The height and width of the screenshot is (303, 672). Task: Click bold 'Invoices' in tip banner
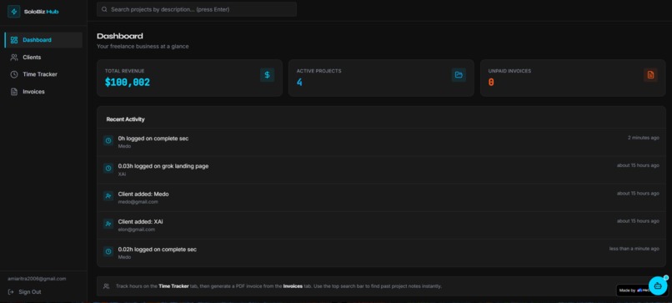pos(293,286)
